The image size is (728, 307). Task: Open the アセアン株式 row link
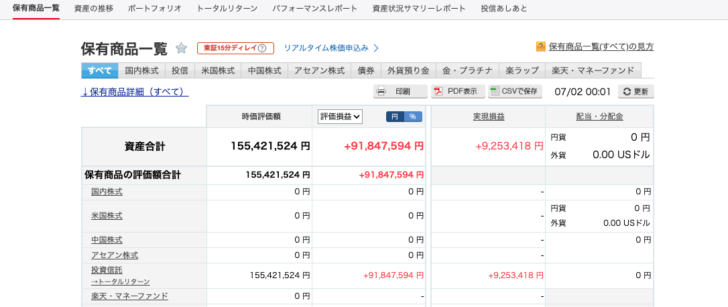pos(115,255)
